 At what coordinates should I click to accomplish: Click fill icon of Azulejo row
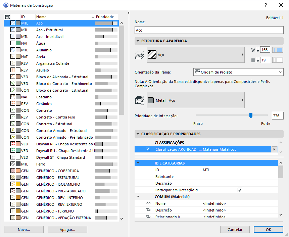pos(13,70)
